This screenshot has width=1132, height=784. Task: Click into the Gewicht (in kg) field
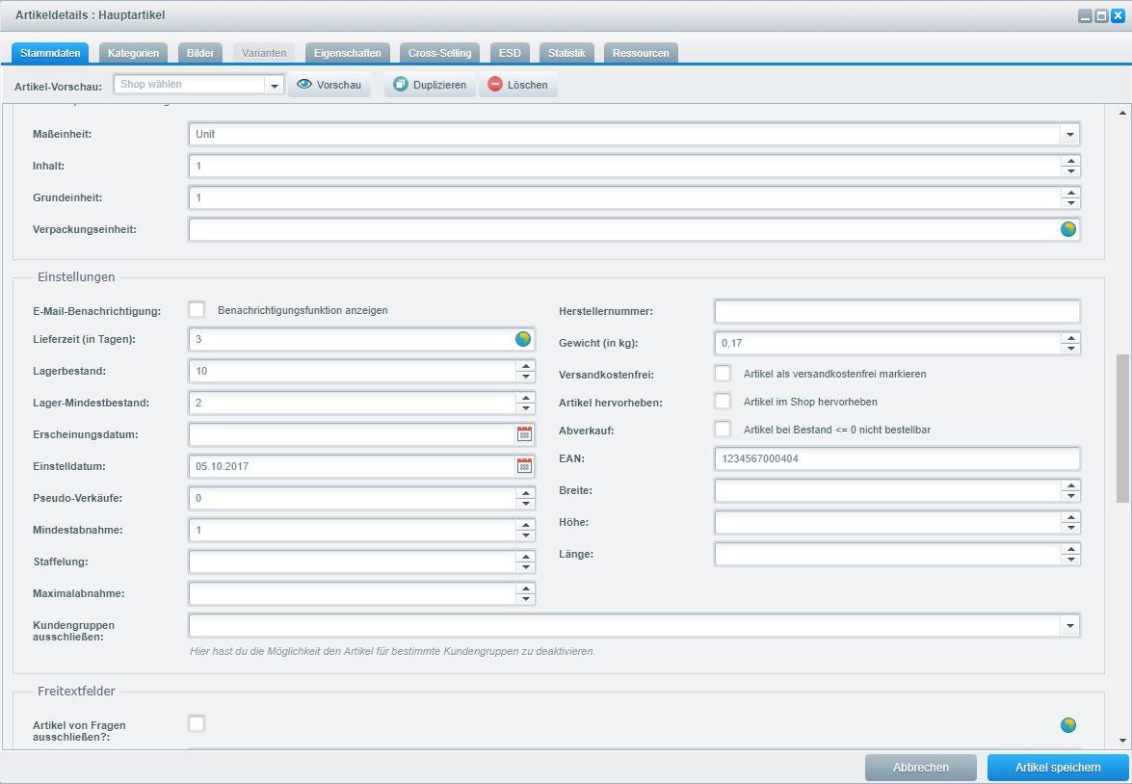[888, 343]
